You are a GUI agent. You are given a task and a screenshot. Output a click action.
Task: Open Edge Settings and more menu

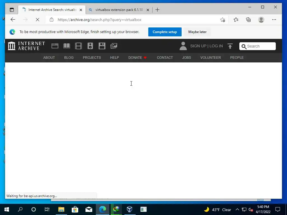pyautogui.click(x=274, y=20)
